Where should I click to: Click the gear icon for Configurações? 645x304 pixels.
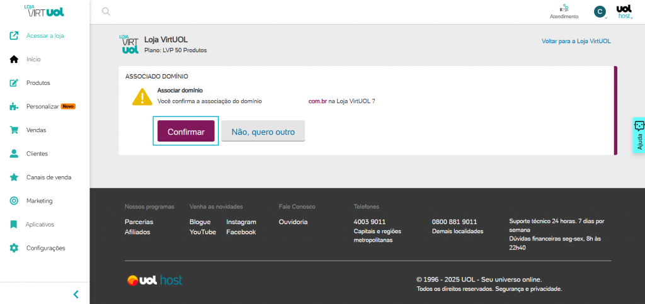[14, 248]
